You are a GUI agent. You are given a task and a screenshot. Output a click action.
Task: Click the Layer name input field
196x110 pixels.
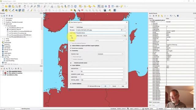(101, 33)
